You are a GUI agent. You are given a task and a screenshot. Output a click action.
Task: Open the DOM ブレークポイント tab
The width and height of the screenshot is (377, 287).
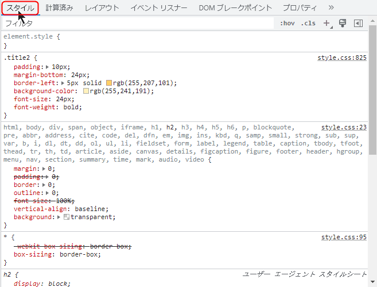[x=235, y=8]
